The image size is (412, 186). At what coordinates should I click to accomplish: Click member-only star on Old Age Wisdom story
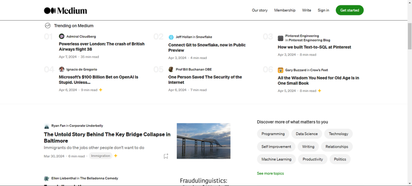pos(320,91)
